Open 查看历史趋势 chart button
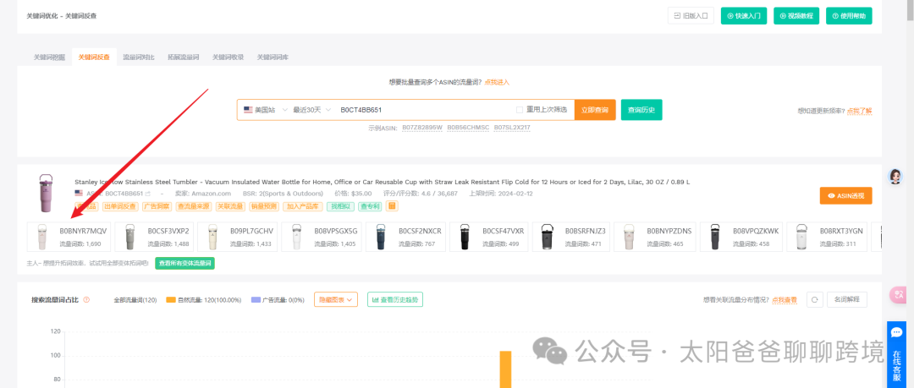The height and width of the screenshot is (388, 914). click(394, 299)
